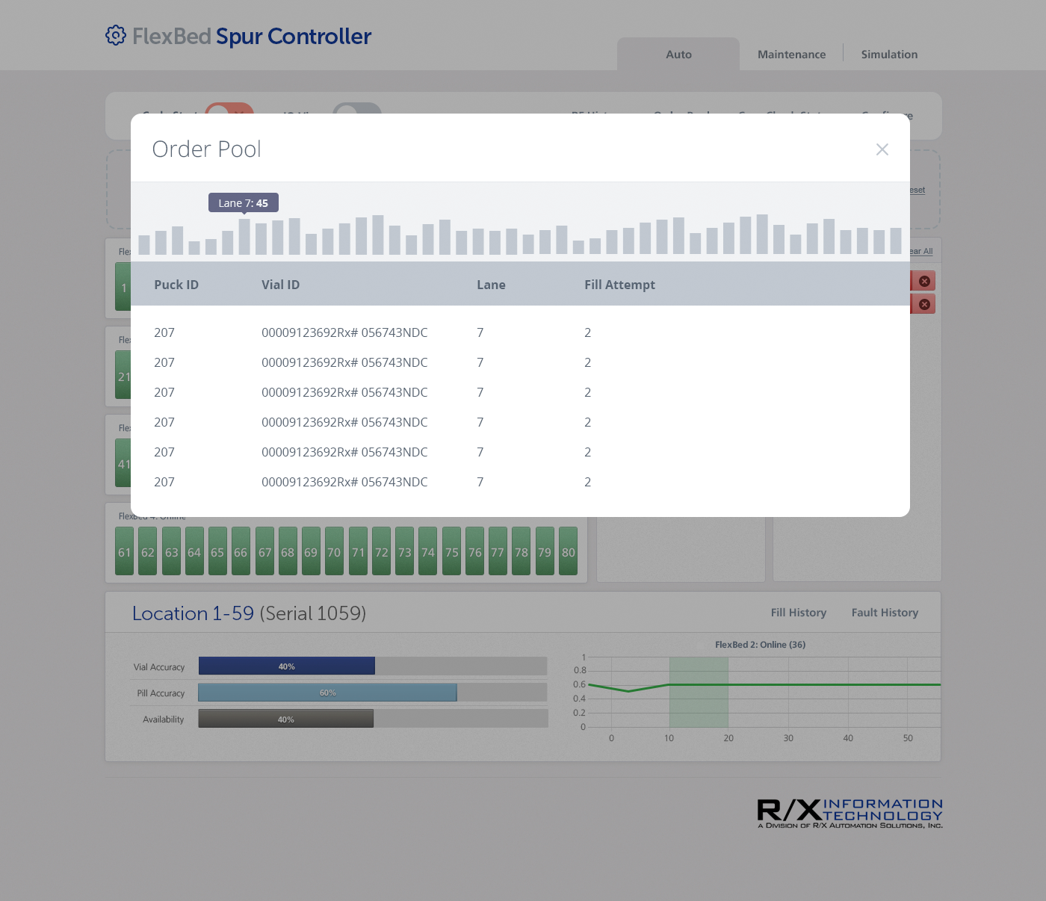Select location 72 cell

381,551
